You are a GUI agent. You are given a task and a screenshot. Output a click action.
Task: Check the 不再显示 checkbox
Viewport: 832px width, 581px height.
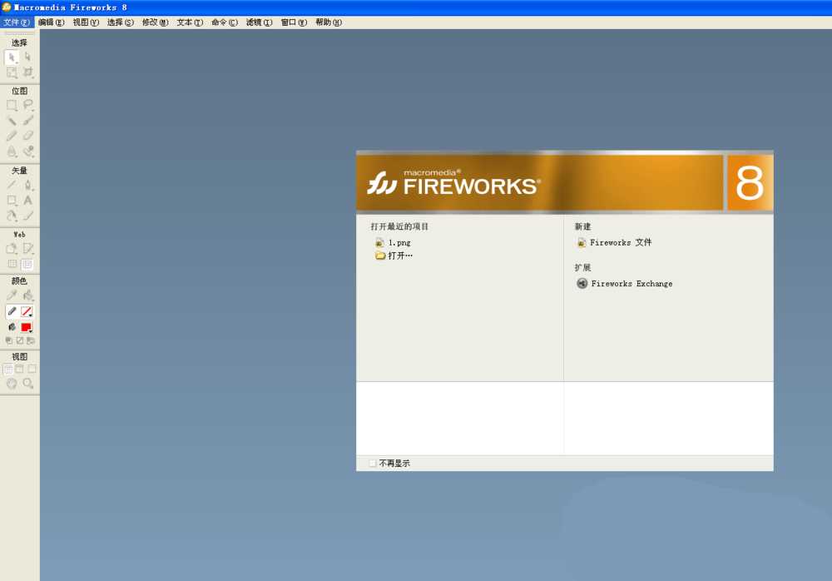(x=372, y=463)
